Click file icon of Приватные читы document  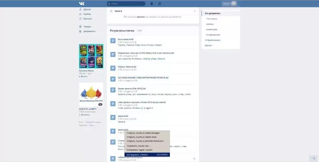coord(113,54)
